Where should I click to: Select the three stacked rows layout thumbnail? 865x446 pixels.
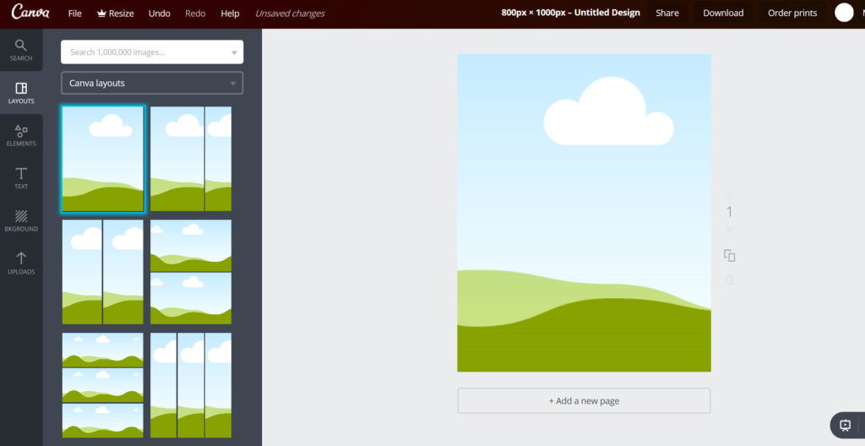pyautogui.click(x=102, y=385)
